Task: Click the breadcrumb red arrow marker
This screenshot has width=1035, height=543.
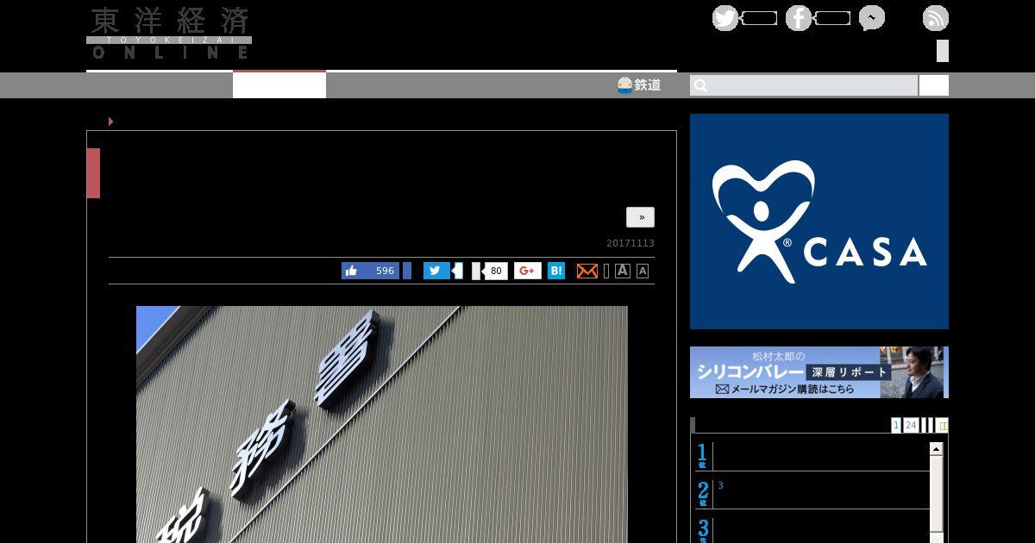Action: click(x=110, y=122)
